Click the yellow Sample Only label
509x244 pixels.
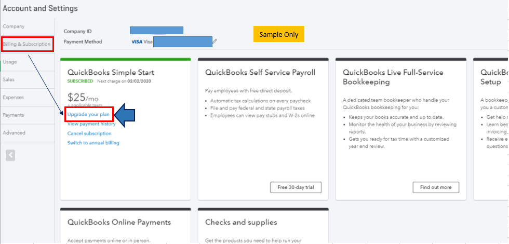[279, 34]
